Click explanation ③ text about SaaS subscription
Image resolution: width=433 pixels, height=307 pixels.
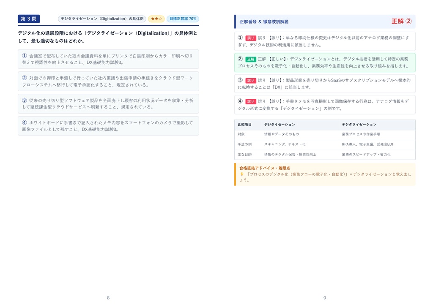pyautogui.click(x=324, y=84)
